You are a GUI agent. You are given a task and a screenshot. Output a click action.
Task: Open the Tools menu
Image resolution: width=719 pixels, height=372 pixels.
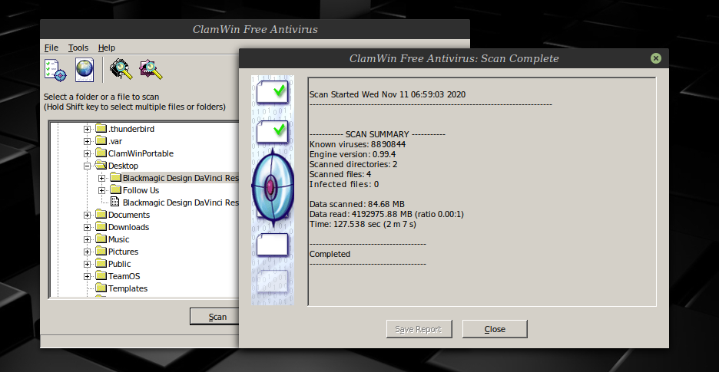78,48
